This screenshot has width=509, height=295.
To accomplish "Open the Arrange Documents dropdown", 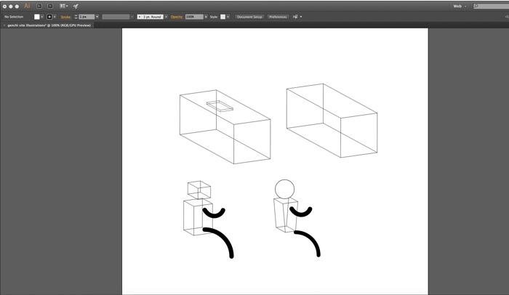I will coord(64,6).
